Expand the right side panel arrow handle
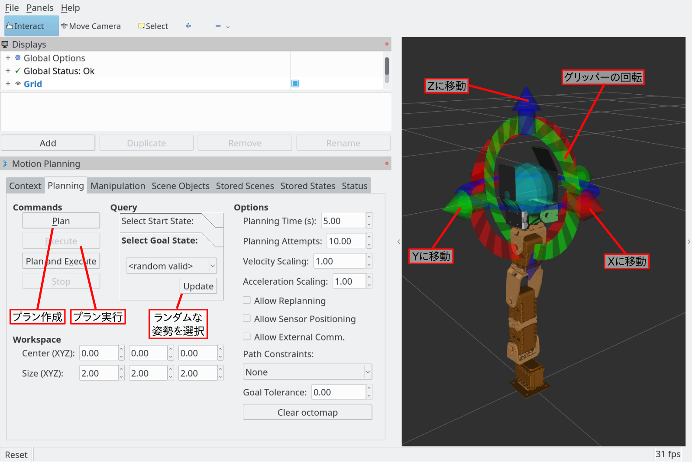 click(x=689, y=241)
